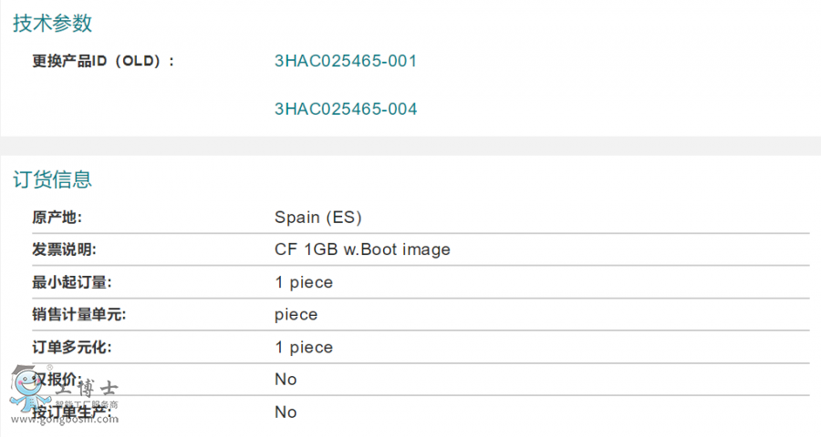
Task: Select the No value for 按订单生产
Action: coord(286,412)
